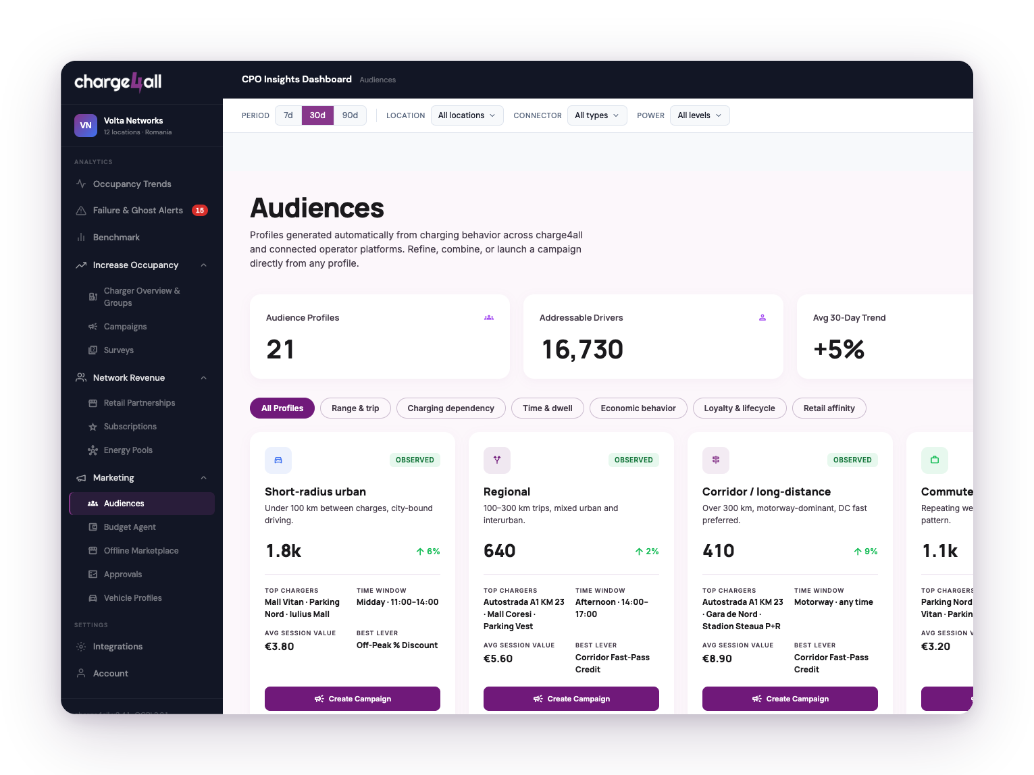The width and height of the screenshot is (1034, 775).
Task: Open the Occupancy Trends pulse icon
Action: [x=81, y=184]
